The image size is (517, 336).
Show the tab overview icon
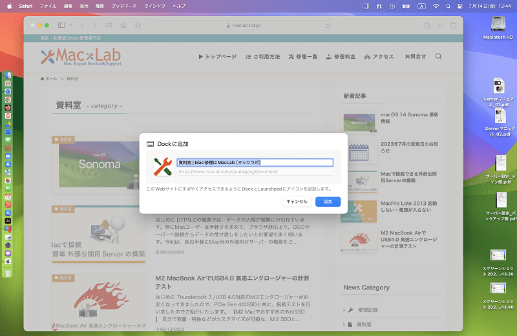(453, 25)
